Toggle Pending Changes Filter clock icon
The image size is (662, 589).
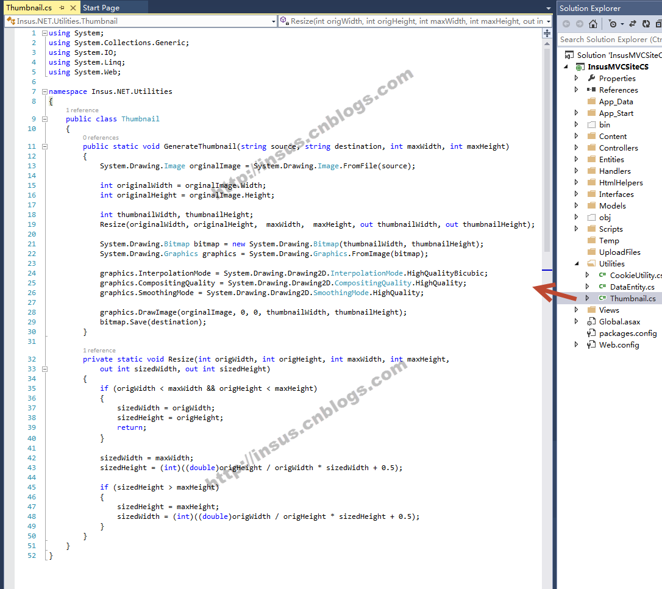click(613, 24)
